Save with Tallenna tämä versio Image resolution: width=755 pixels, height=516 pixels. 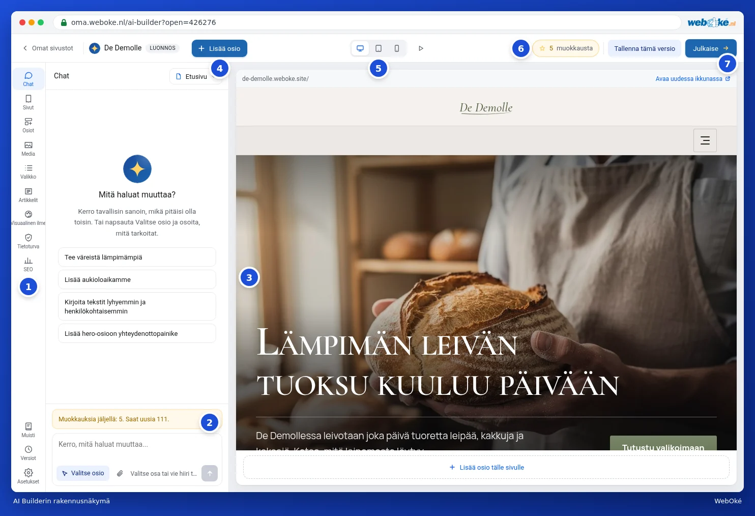(645, 48)
